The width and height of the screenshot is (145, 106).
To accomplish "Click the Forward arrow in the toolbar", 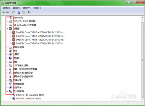I will pos(8,12).
